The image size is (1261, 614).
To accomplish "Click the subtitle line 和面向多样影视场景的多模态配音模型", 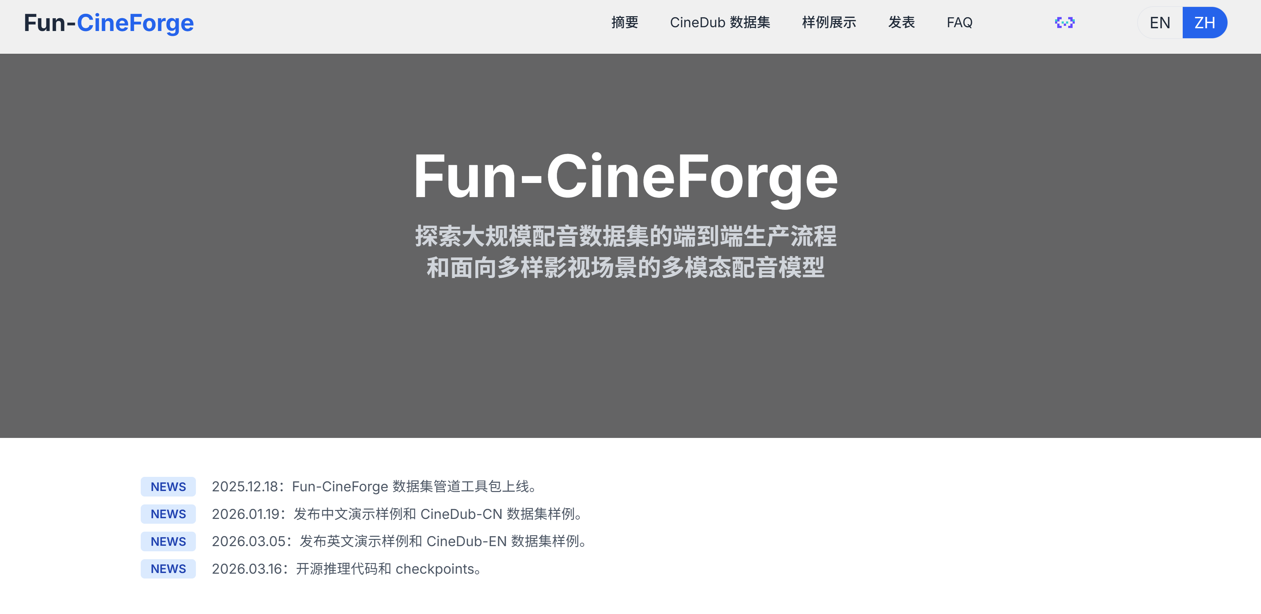I will coord(626,268).
